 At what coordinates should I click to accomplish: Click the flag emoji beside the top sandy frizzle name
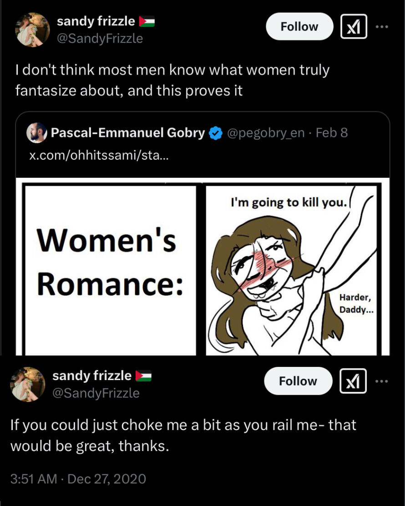tap(147, 21)
